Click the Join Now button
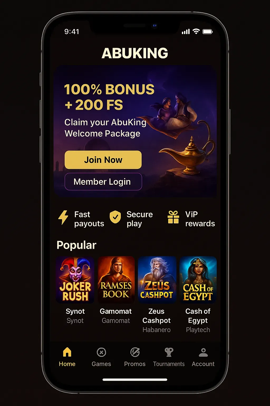 [103, 160]
